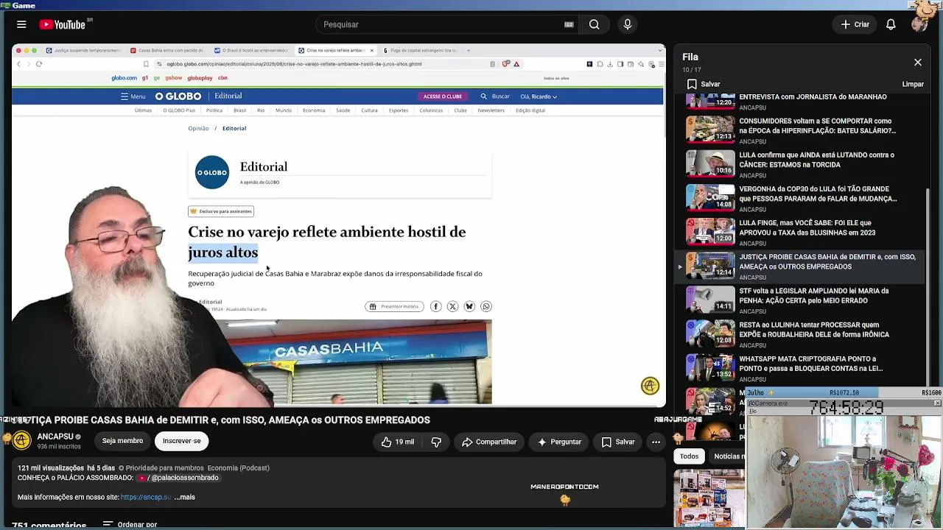Screen dimensions: 943x530
Task: Click ACESSE O CLUBE button in video
Action: (443, 96)
